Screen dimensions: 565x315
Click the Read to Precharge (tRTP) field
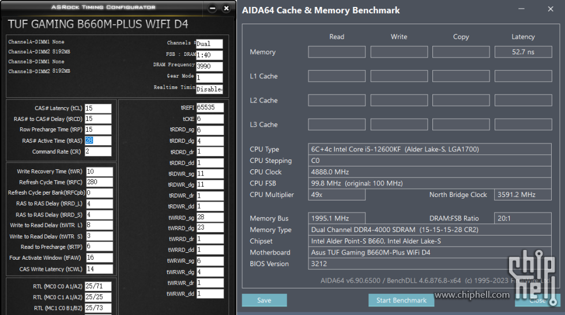[x=99, y=247]
